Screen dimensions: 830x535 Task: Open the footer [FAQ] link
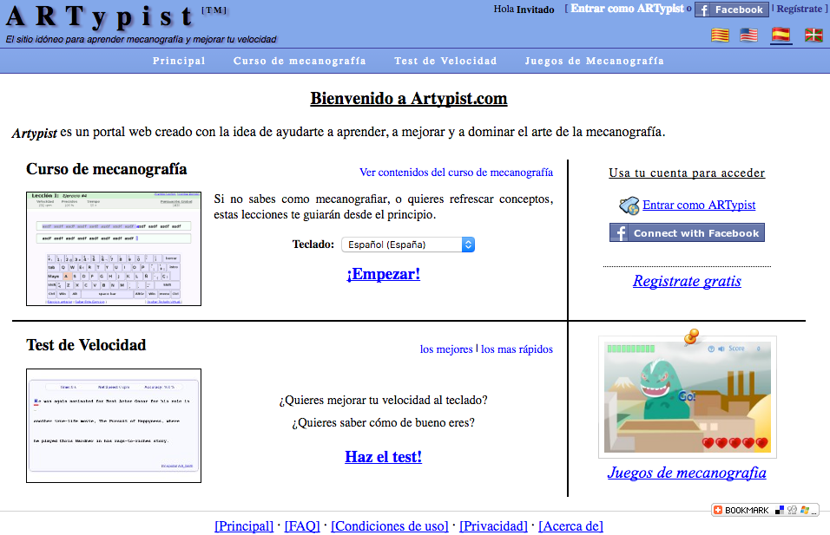tap(302, 526)
